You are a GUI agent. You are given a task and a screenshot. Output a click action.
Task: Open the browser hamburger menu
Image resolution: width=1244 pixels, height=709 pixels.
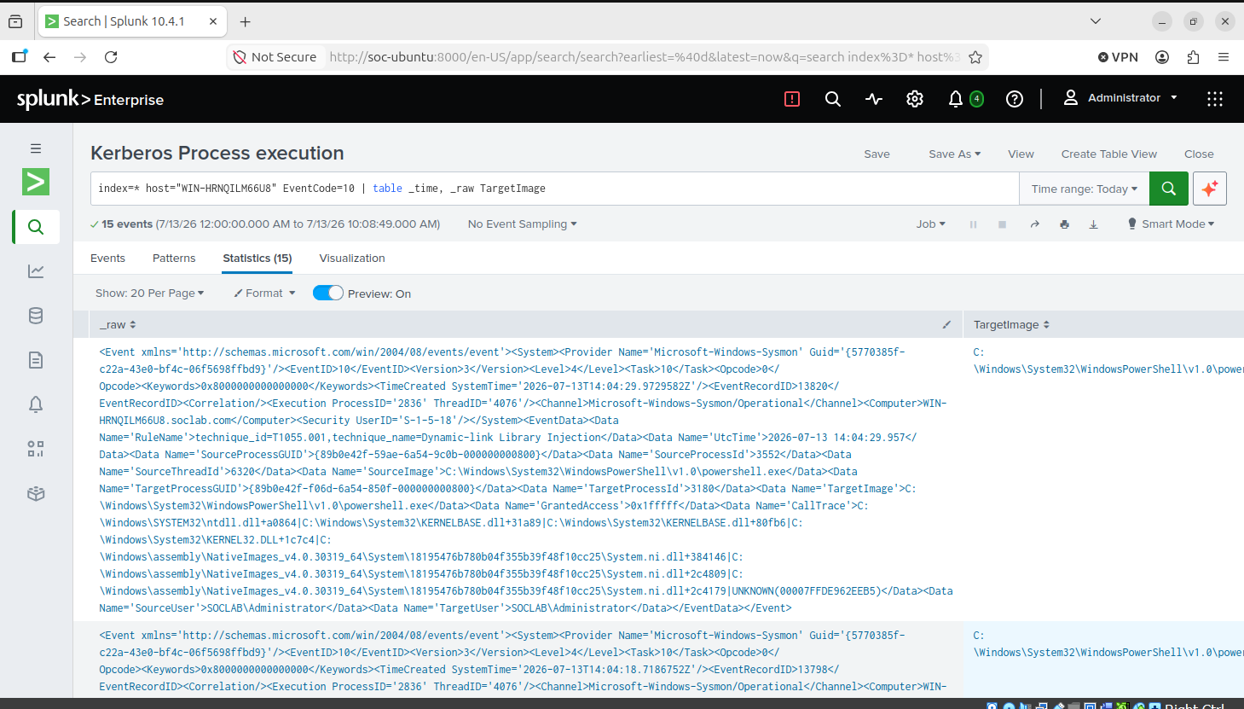1224,57
